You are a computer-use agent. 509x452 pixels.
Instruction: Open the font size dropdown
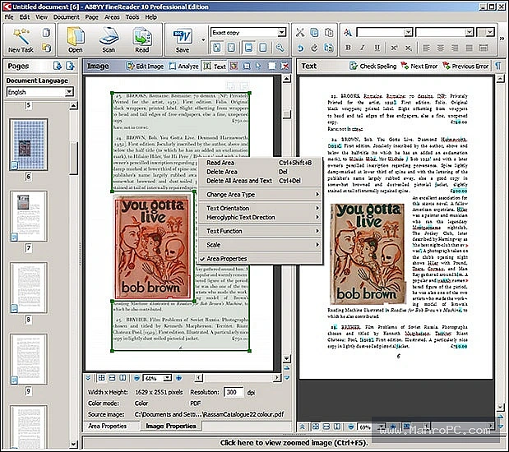click(469, 32)
